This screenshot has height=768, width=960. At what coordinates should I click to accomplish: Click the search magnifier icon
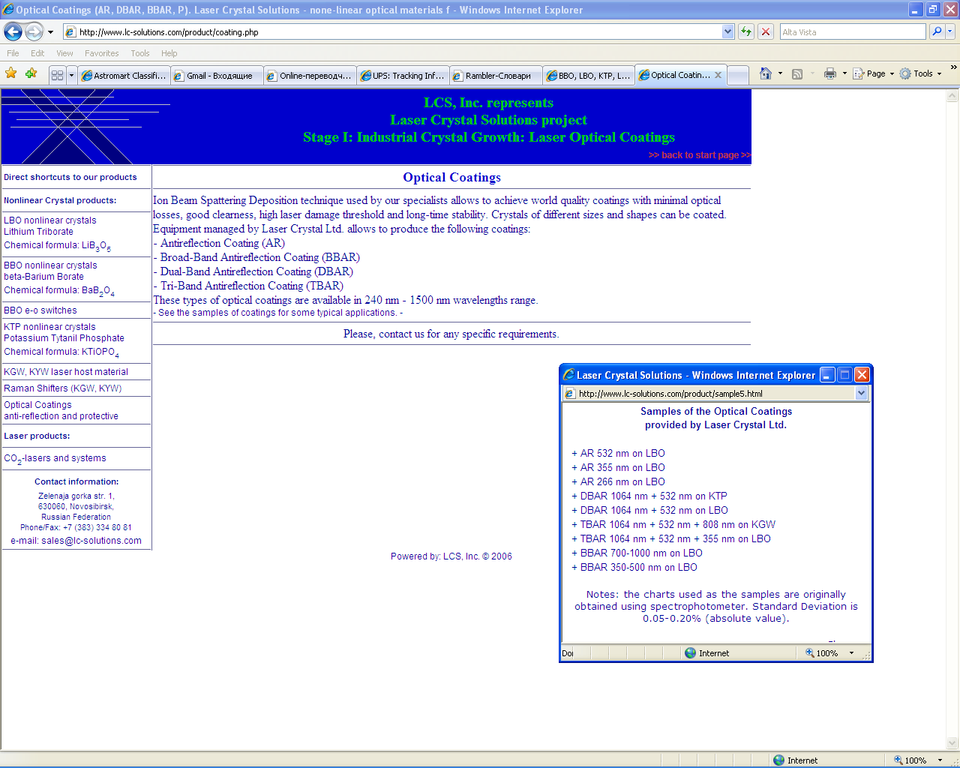pos(936,31)
